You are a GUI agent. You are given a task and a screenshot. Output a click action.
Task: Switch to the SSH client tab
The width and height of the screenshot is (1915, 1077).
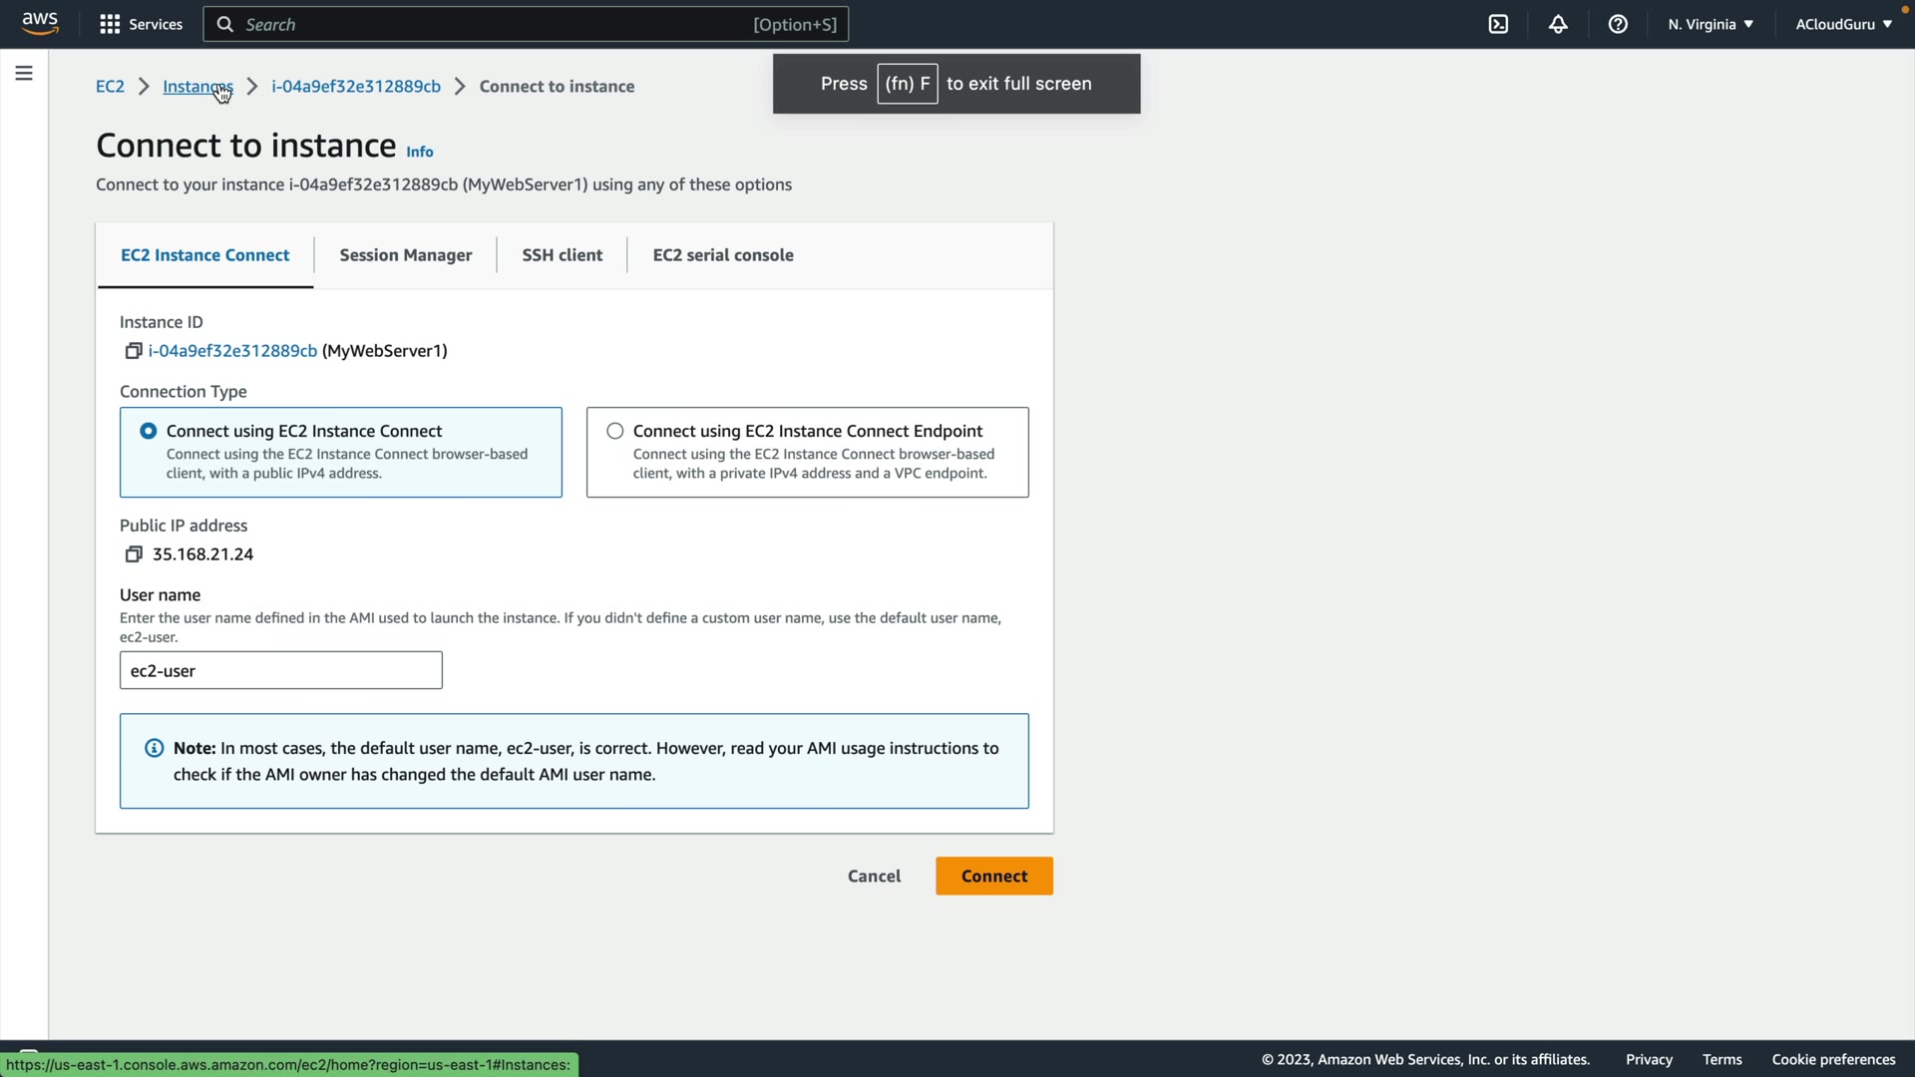(x=562, y=255)
